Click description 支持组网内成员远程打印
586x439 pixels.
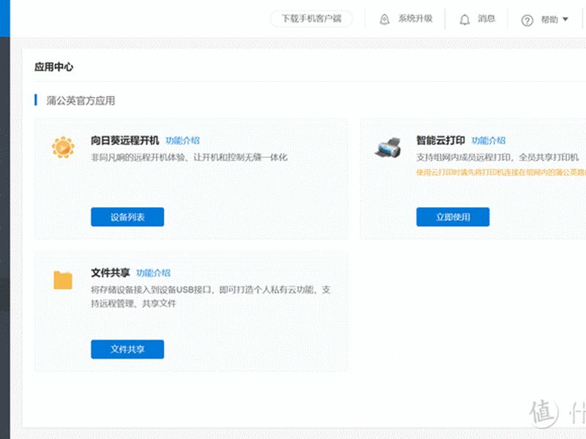click(x=497, y=157)
